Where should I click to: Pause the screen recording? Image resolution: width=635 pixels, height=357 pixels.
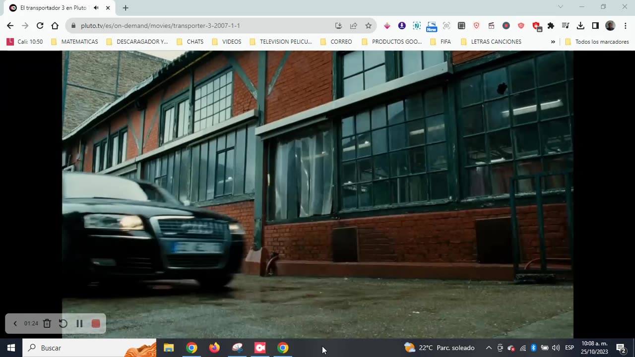pos(79,324)
